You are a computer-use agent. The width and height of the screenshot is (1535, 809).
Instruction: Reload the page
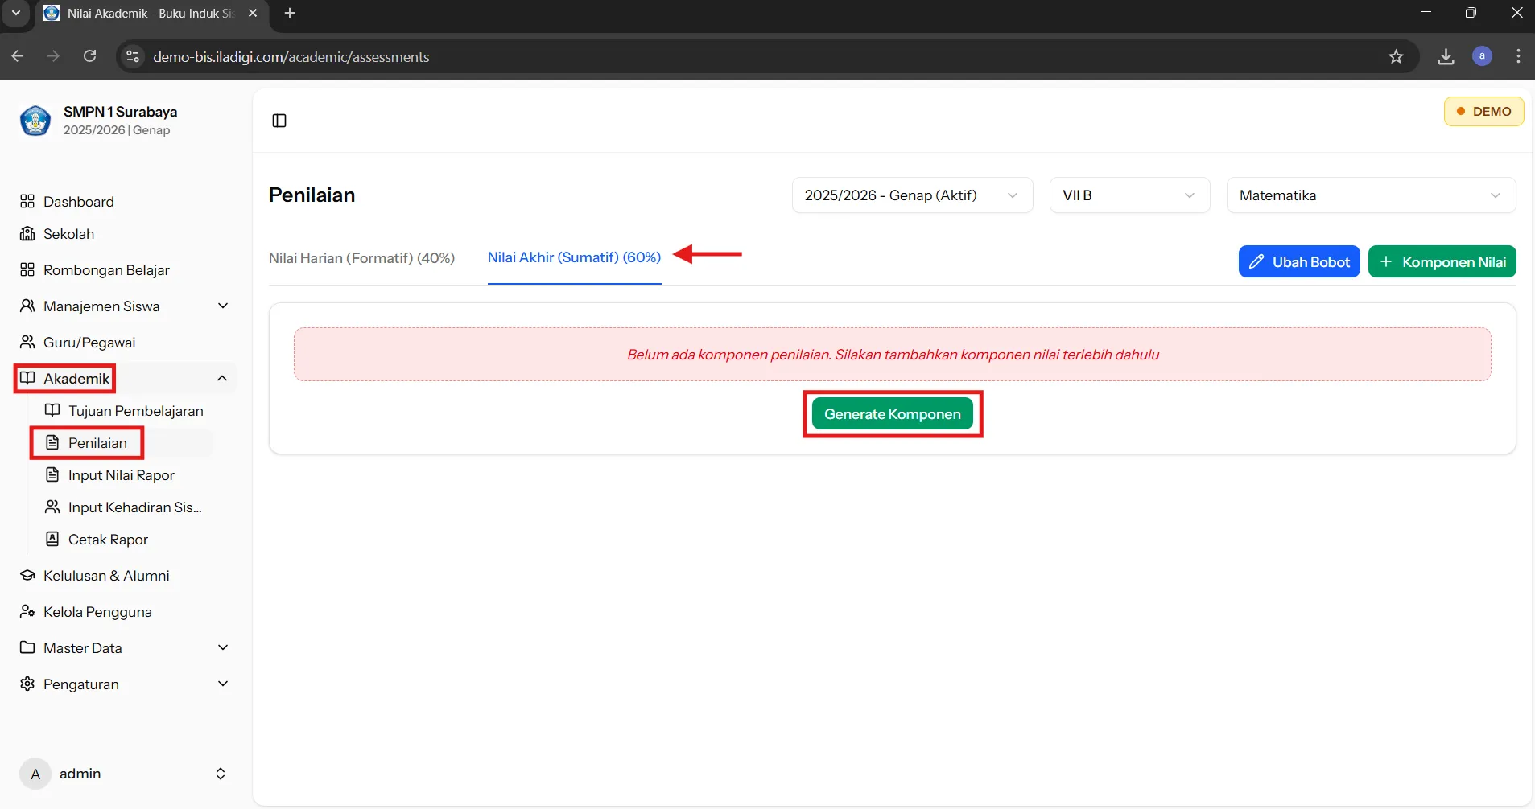90,56
